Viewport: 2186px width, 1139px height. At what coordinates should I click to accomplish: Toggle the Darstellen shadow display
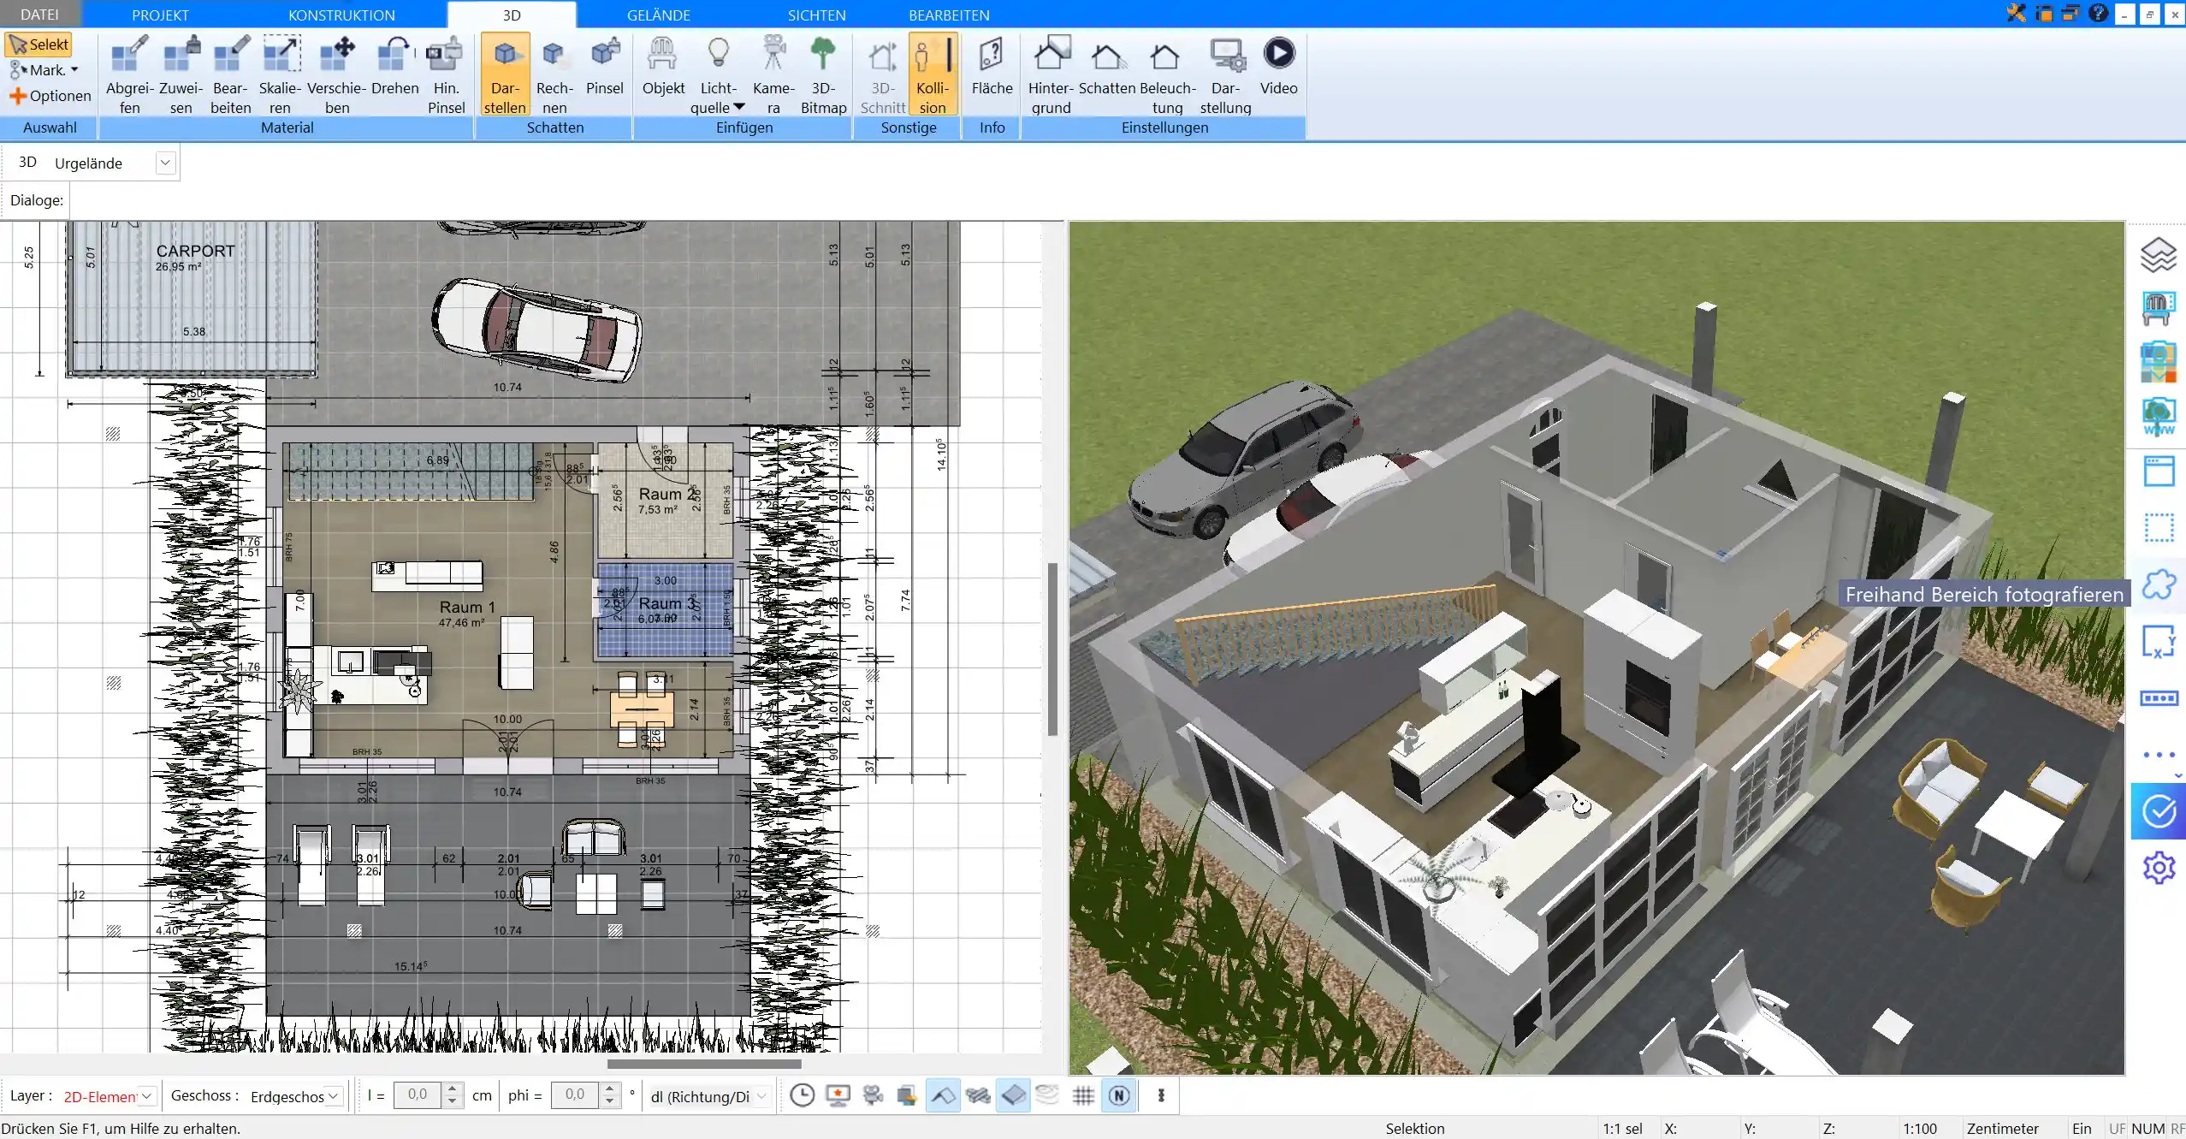(x=504, y=73)
